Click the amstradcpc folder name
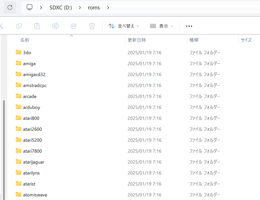Image resolution: width=260 pixels, height=200 pixels. 35,85
